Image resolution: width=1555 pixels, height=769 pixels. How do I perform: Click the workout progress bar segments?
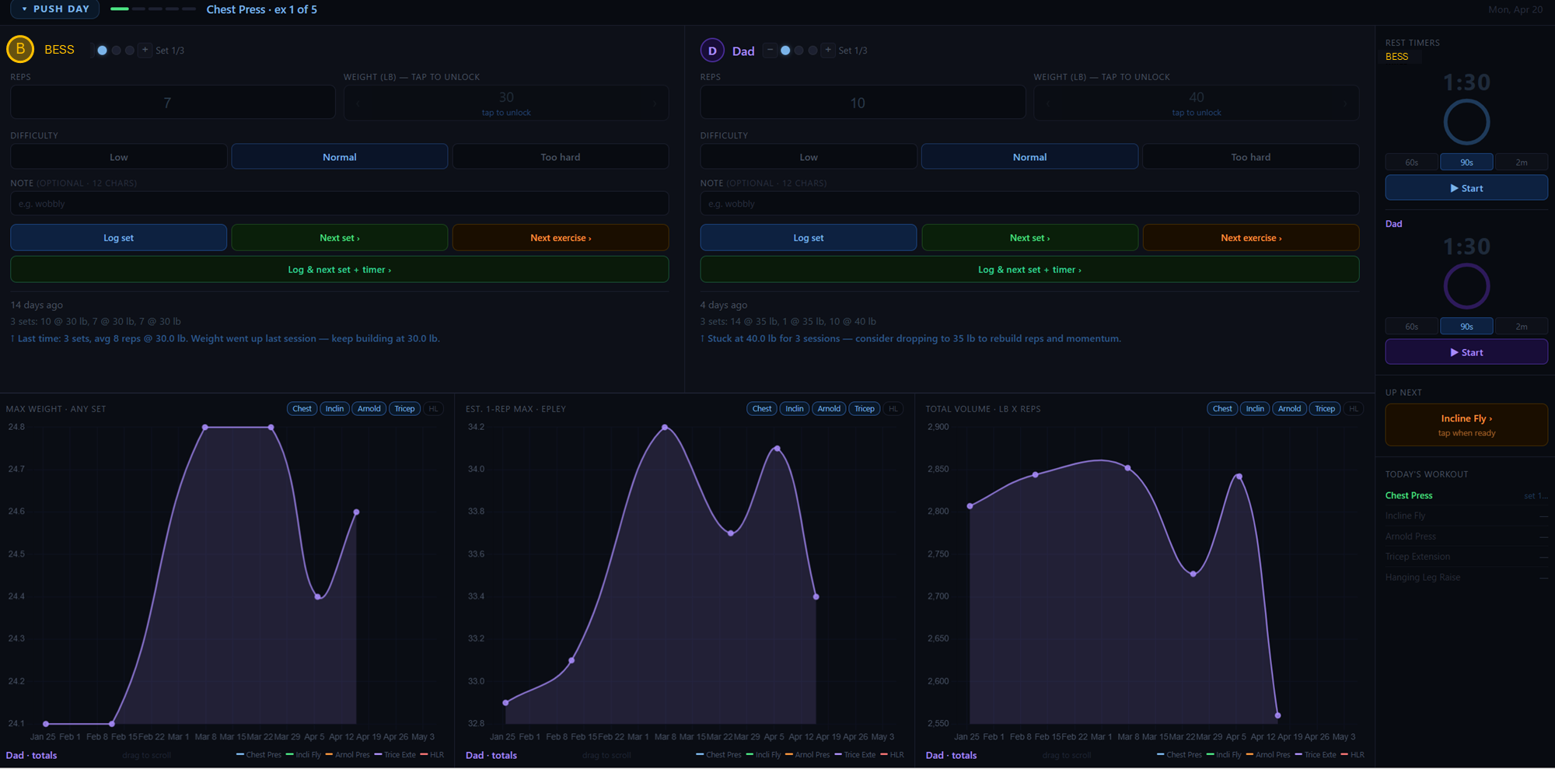[153, 9]
